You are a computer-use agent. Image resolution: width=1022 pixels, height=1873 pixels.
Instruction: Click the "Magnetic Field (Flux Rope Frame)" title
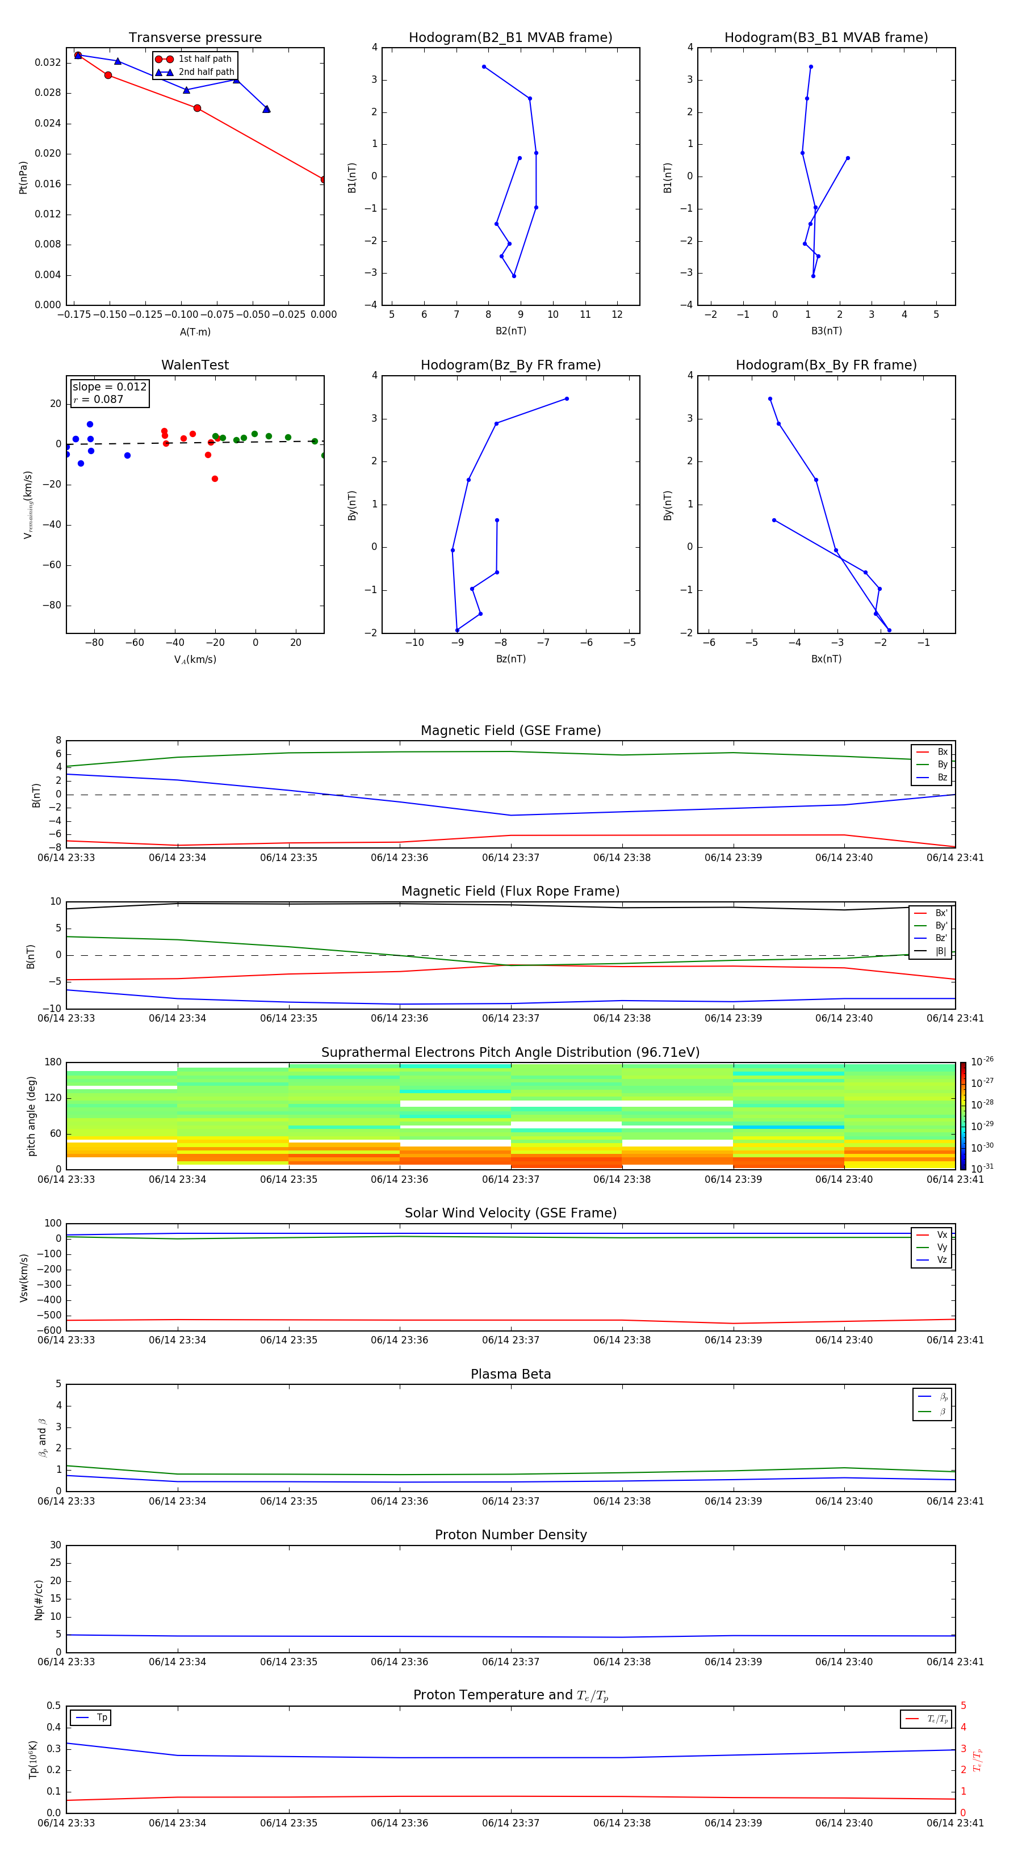(510, 892)
